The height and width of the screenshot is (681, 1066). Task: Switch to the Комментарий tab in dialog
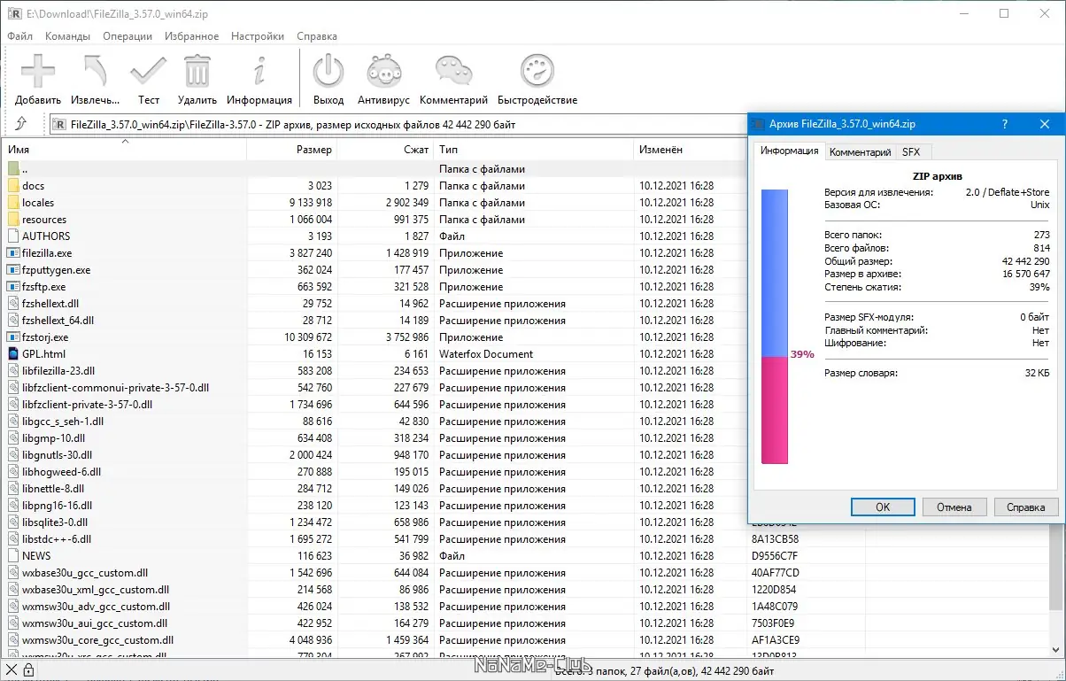point(859,152)
